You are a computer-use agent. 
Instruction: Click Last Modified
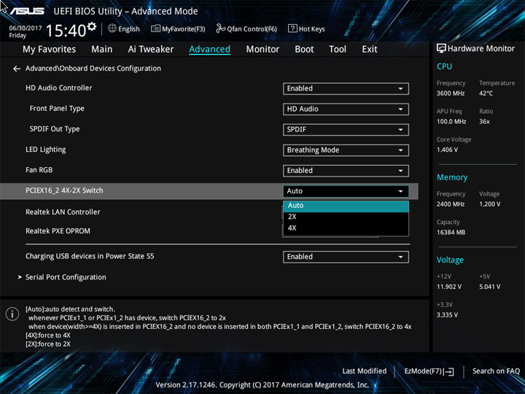click(x=365, y=371)
